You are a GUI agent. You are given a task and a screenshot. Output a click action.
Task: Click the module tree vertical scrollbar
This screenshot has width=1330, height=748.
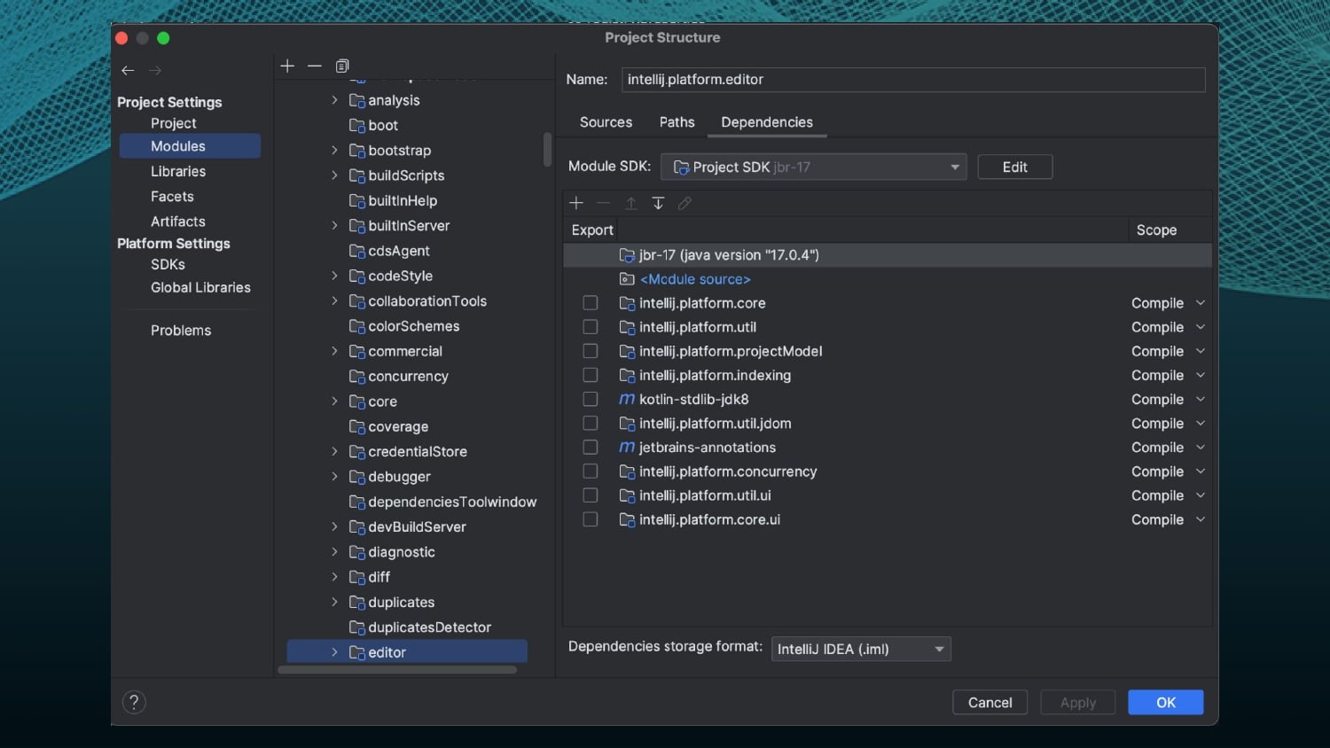(x=547, y=149)
